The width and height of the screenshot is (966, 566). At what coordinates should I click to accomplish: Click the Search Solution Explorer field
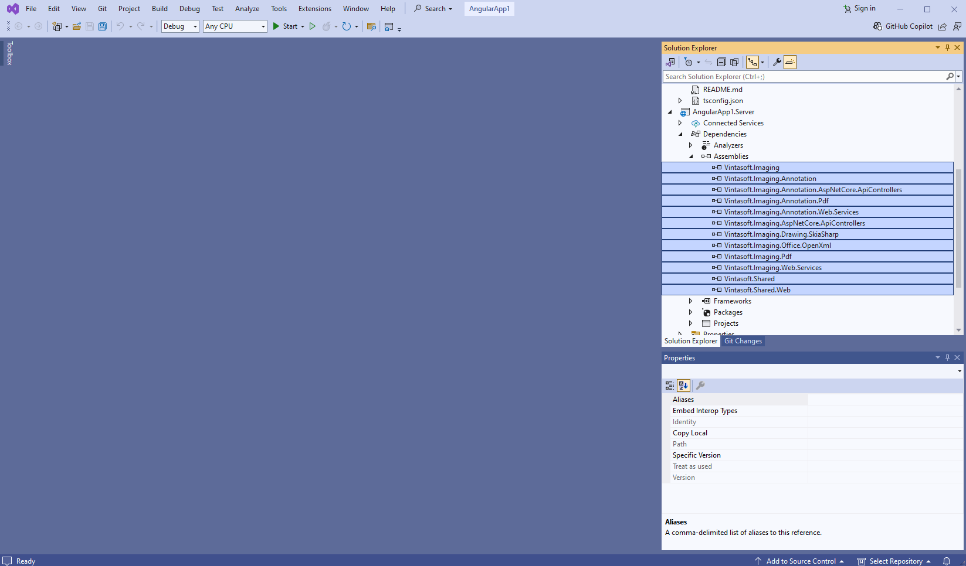point(804,77)
